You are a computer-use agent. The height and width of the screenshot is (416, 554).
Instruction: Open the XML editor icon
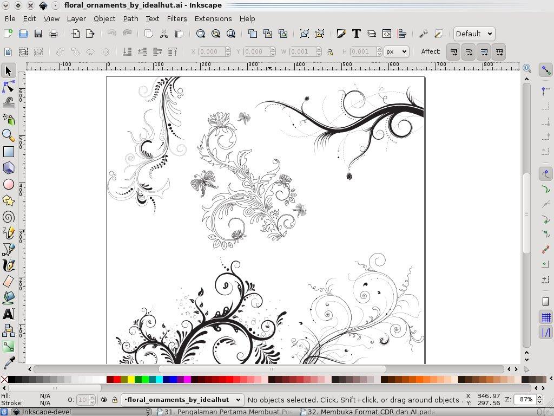(386, 34)
